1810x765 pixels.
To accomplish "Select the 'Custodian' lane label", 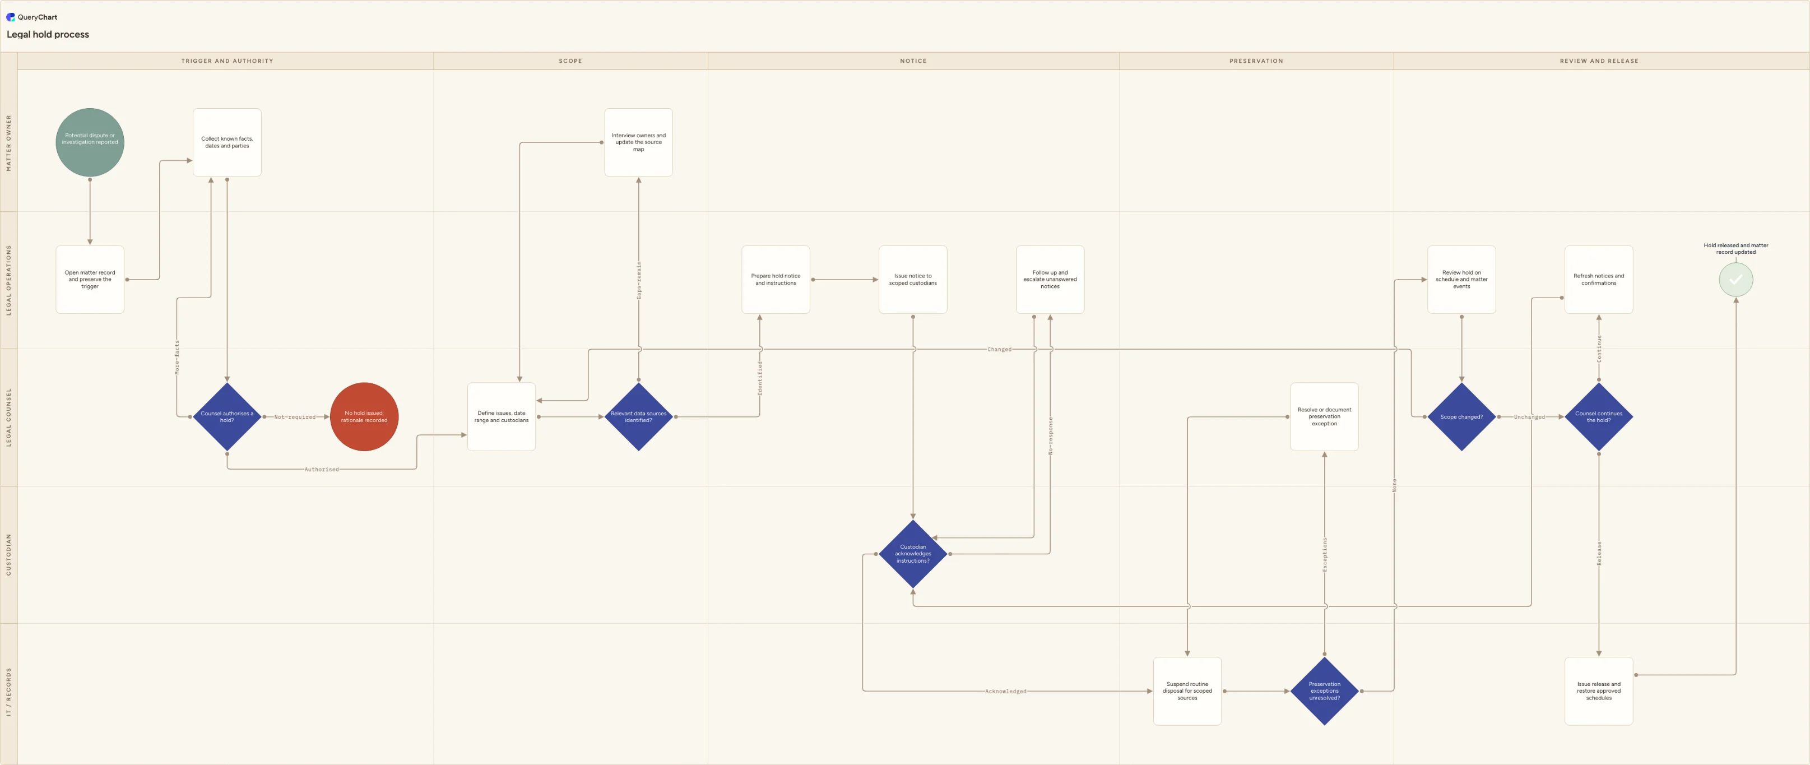I will (8, 555).
